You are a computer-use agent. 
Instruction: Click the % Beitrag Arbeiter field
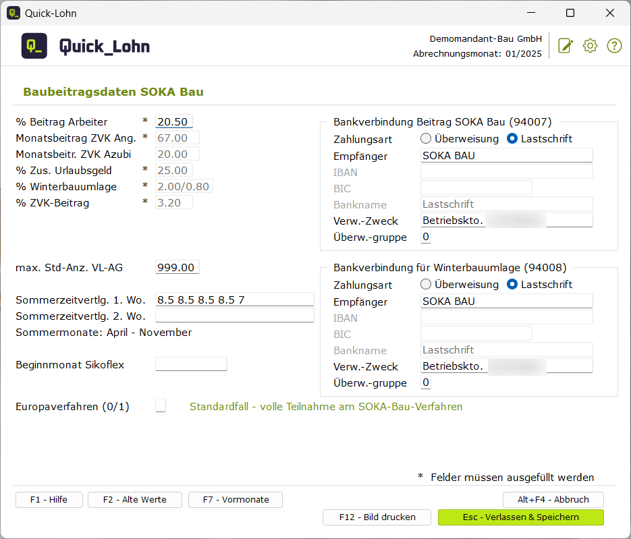pos(174,121)
